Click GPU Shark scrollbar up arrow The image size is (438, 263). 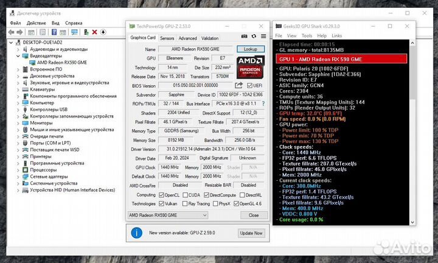412,43
